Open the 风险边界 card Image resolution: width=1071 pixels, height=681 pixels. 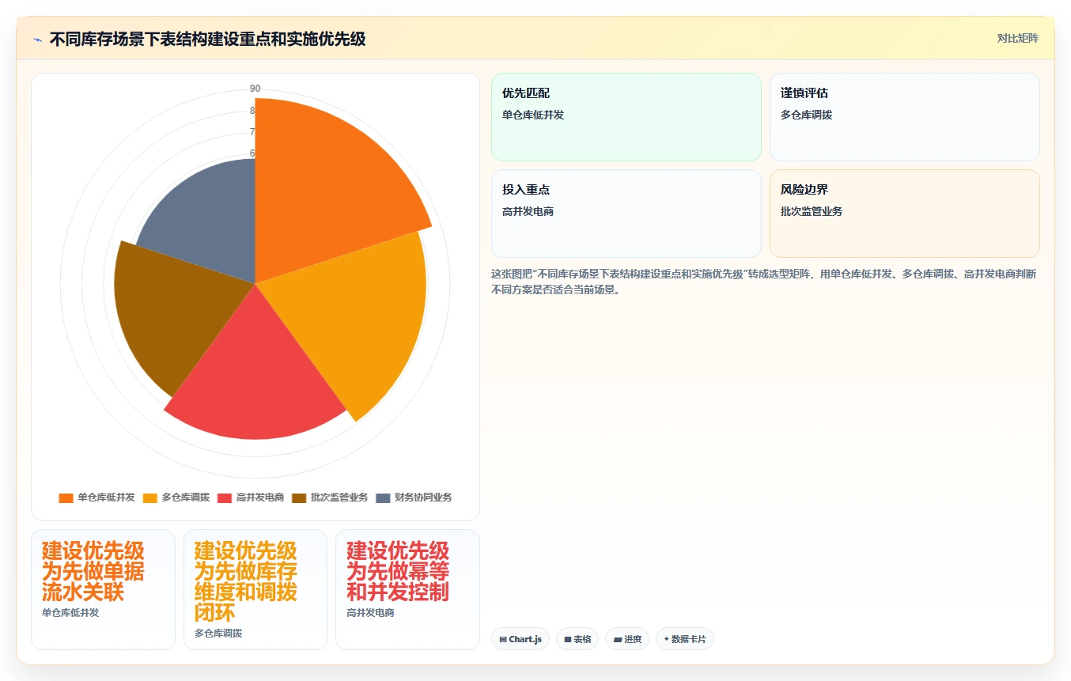point(905,214)
